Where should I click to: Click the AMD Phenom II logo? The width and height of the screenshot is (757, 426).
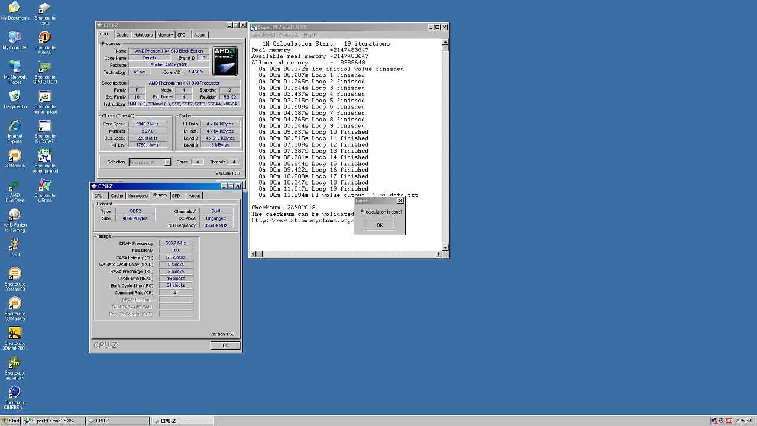tap(225, 61)
